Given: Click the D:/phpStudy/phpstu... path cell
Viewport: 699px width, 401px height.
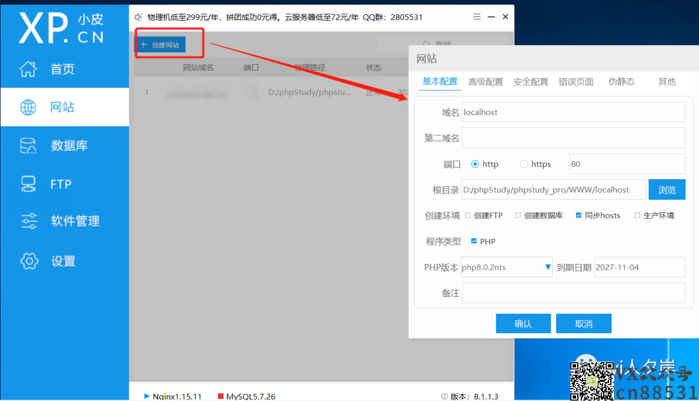Looking at the screenshot, I should coord(310,92).
